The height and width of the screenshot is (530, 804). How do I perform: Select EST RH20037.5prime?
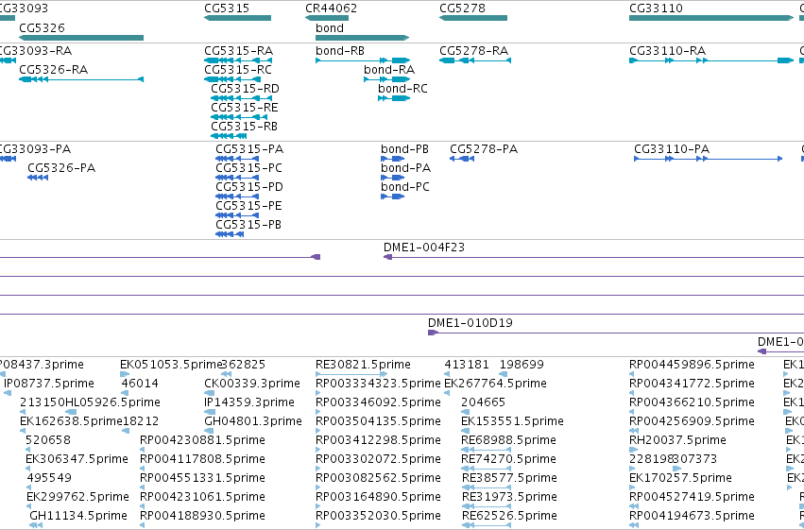tap(677, 440)
